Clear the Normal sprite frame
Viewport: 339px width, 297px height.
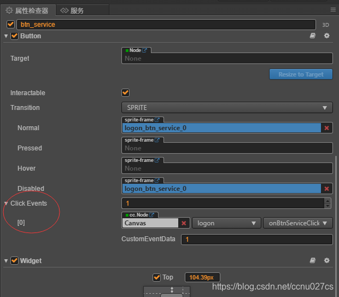326,128
